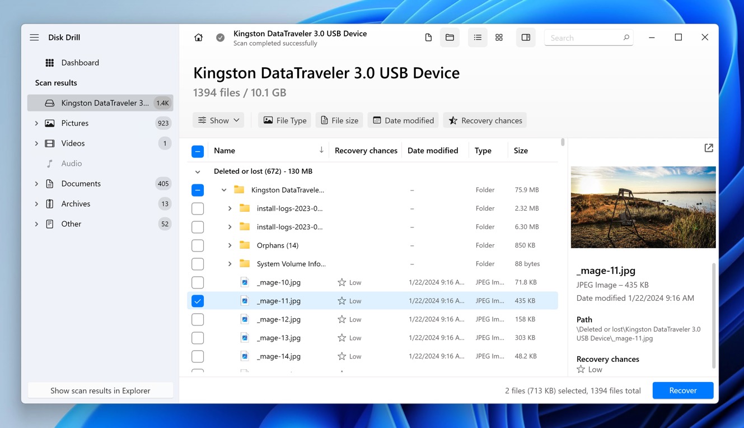
Task: Open the Recovery chances filter button
Action: [485, 120]
